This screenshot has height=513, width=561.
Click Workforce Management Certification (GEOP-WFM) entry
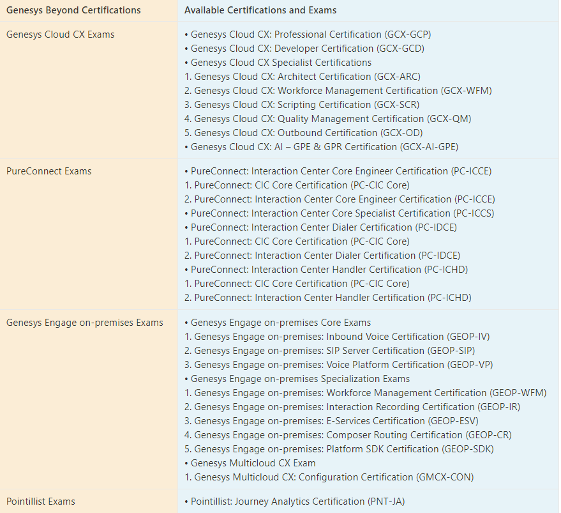click(365, 393)
